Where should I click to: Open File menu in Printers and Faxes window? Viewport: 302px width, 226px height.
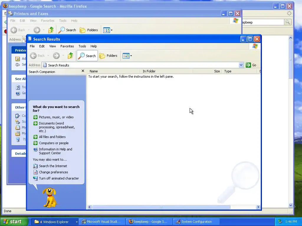13,21
